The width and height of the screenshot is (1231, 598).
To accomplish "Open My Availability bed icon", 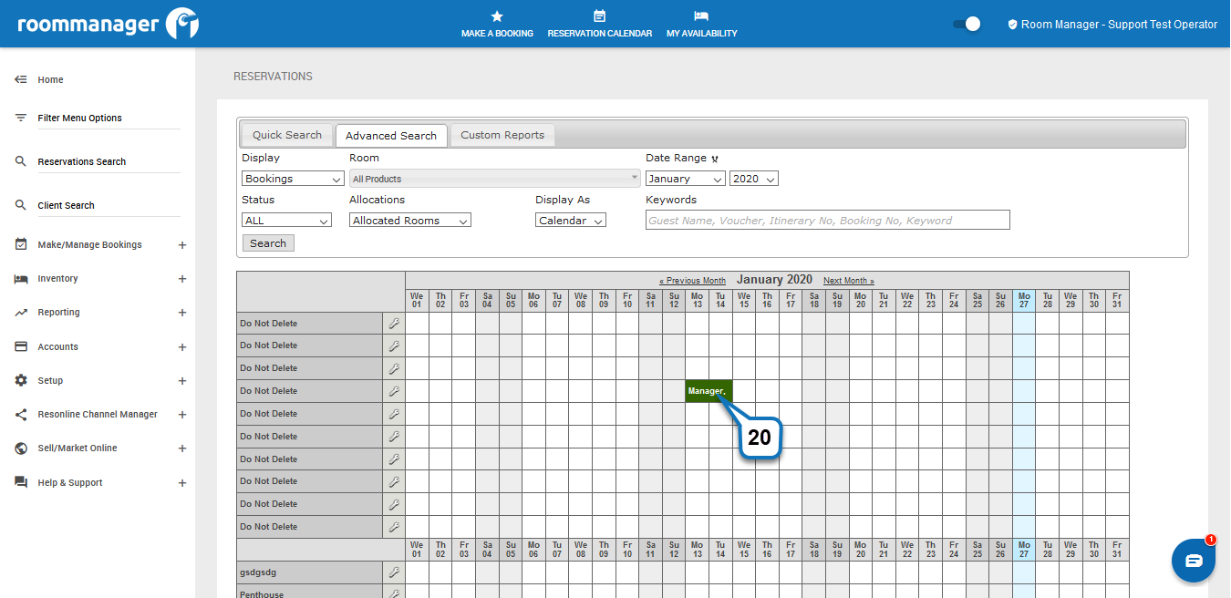I will [701, 16].
